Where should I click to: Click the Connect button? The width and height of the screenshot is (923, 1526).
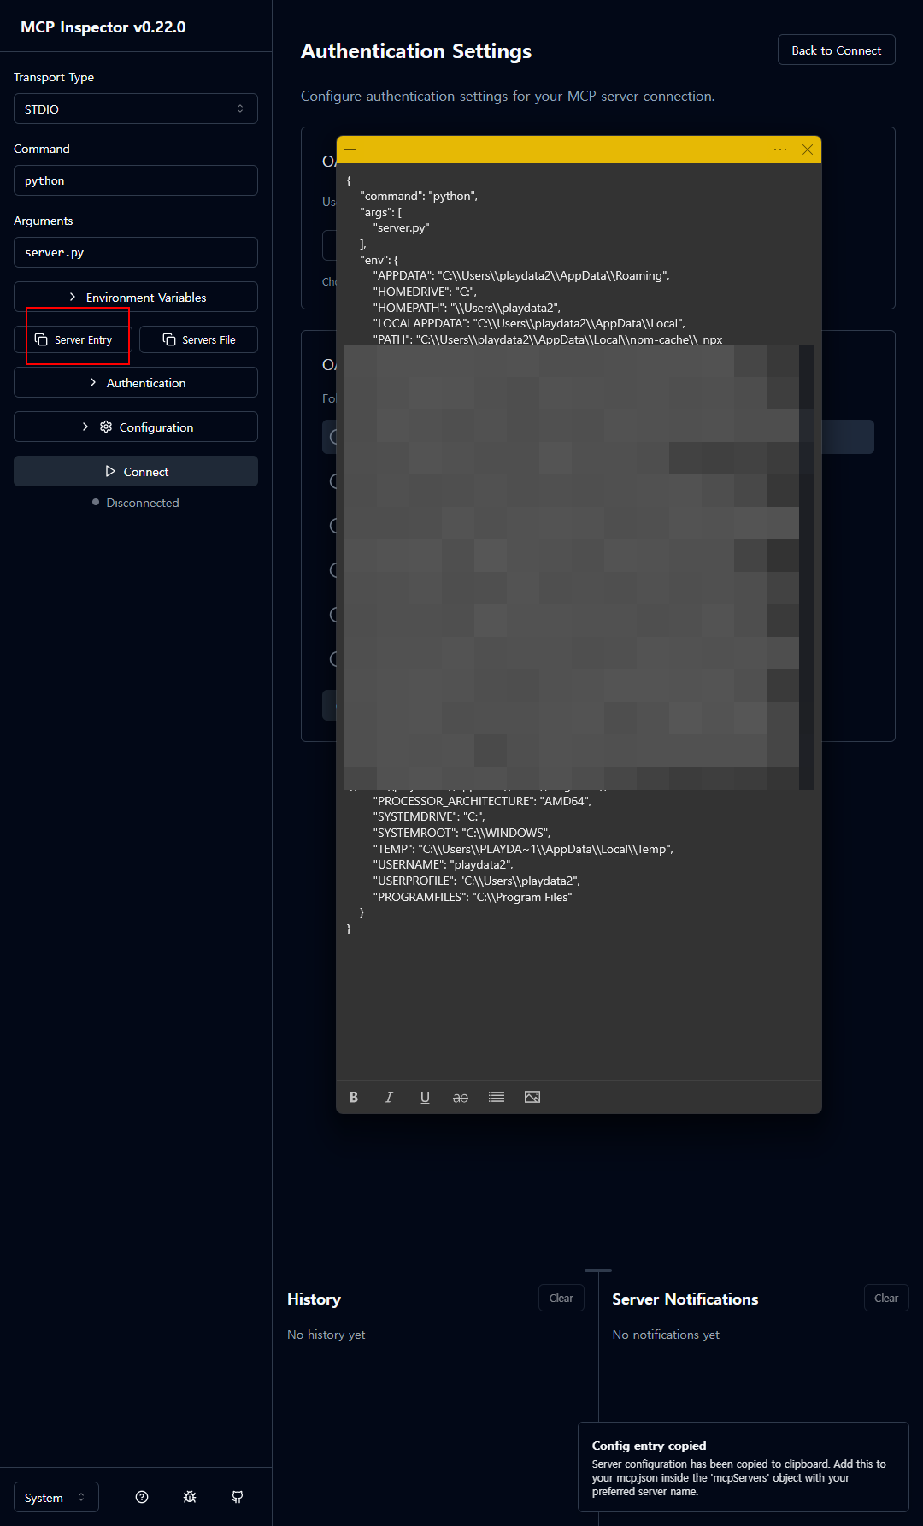pyautogui.click(x=136, y=471)
